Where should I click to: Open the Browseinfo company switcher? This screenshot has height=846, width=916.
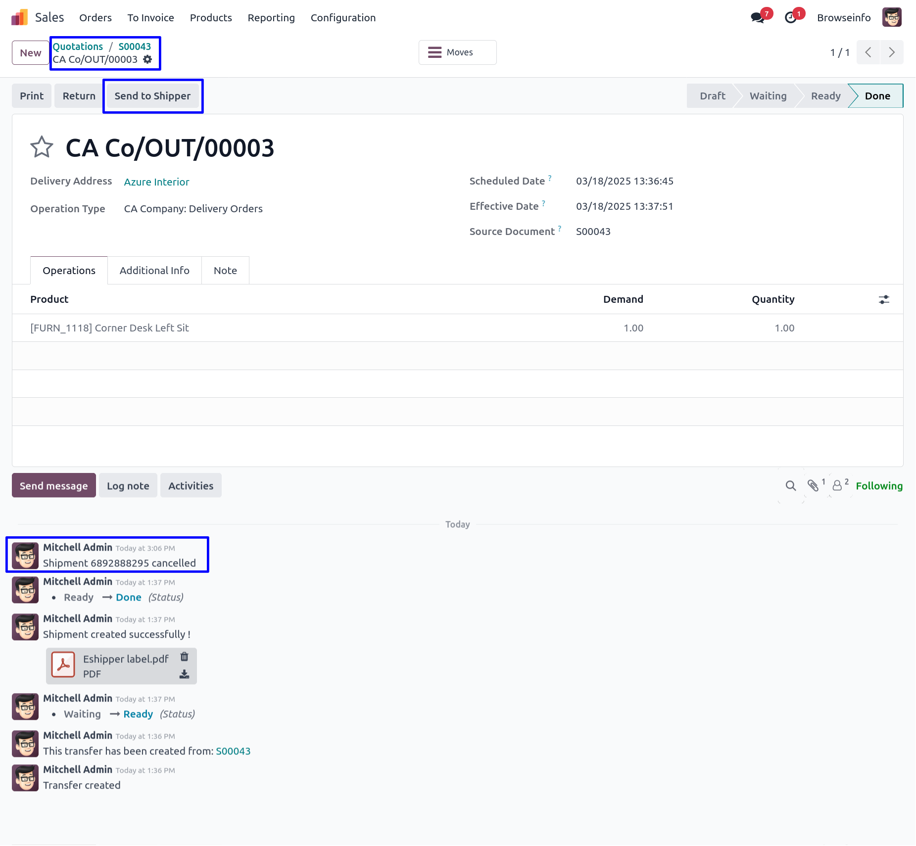coord(844,18)
